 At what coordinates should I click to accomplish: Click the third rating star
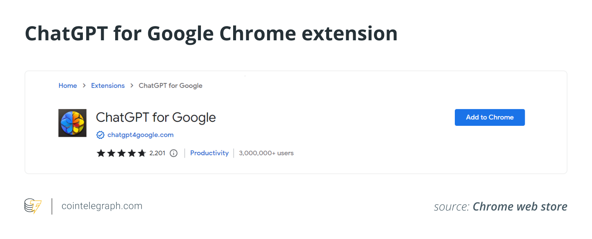(x=121, y=153)
